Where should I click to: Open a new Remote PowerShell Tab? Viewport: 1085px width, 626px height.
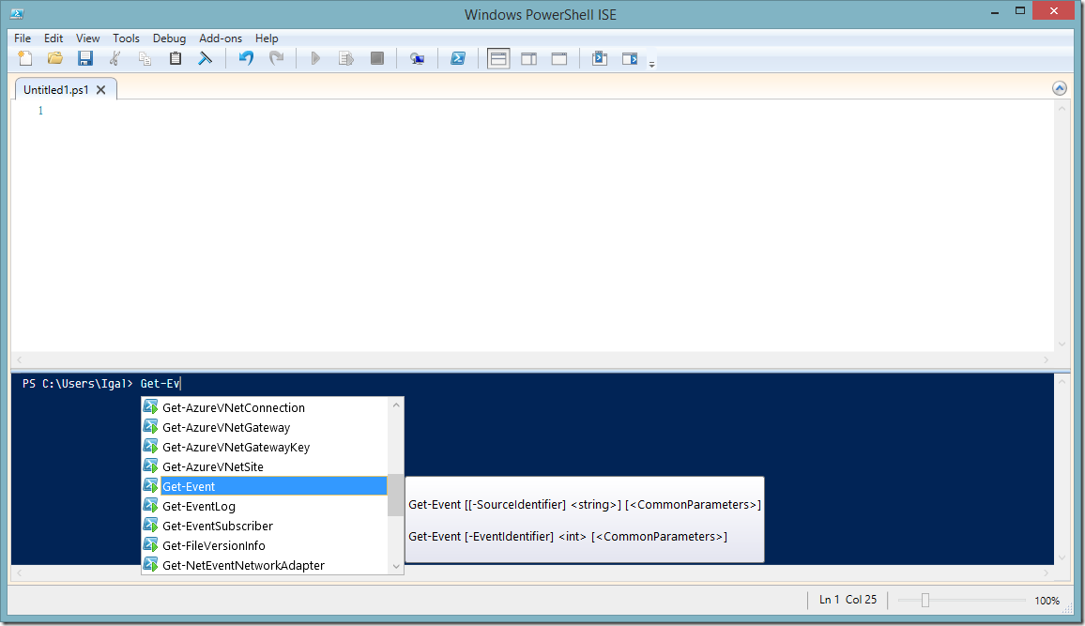point(417,57)
